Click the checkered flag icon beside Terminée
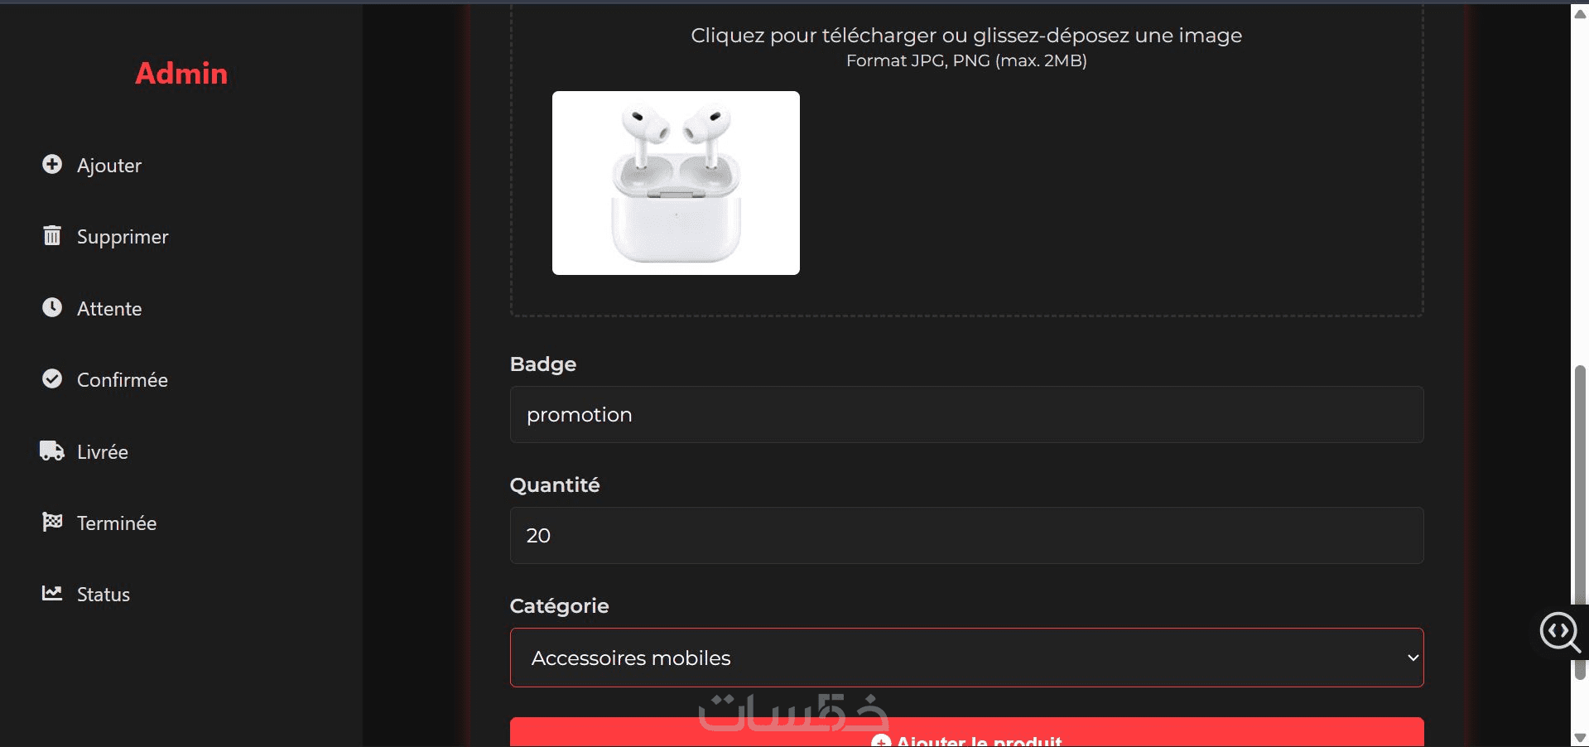The image size is (1589, 747). (x=52, y=522)
